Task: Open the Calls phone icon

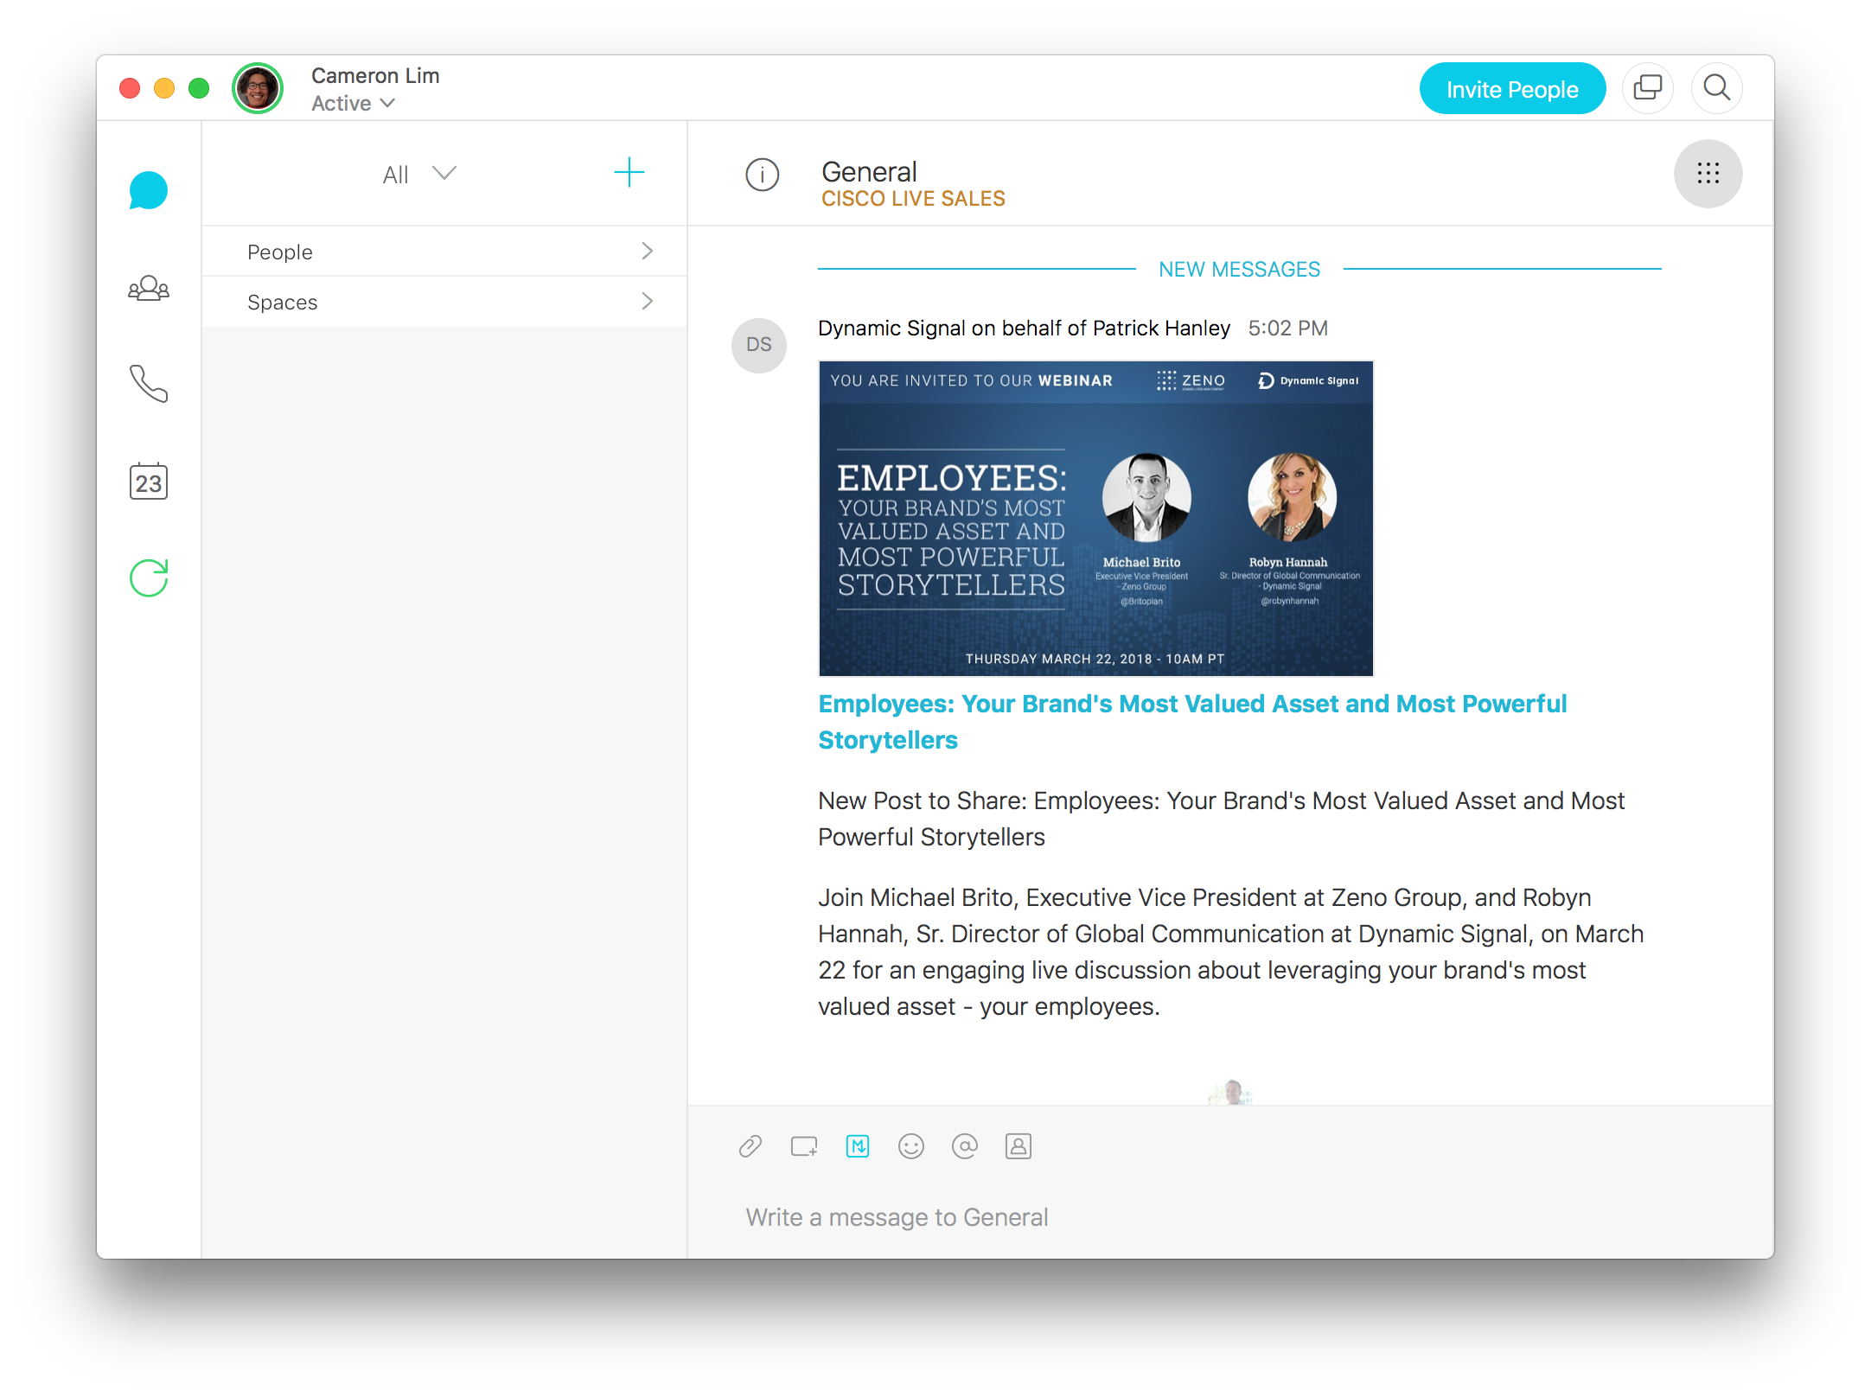Action: [148, 384]
